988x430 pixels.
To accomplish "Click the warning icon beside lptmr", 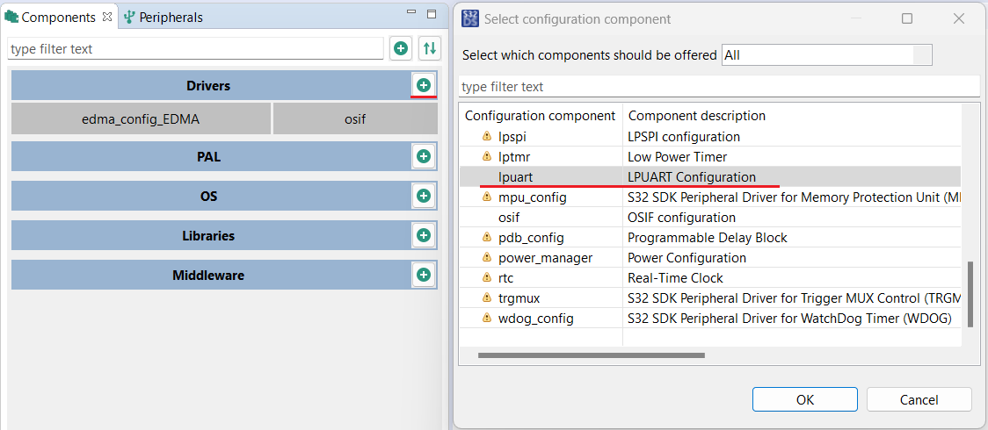I will 486,156.
